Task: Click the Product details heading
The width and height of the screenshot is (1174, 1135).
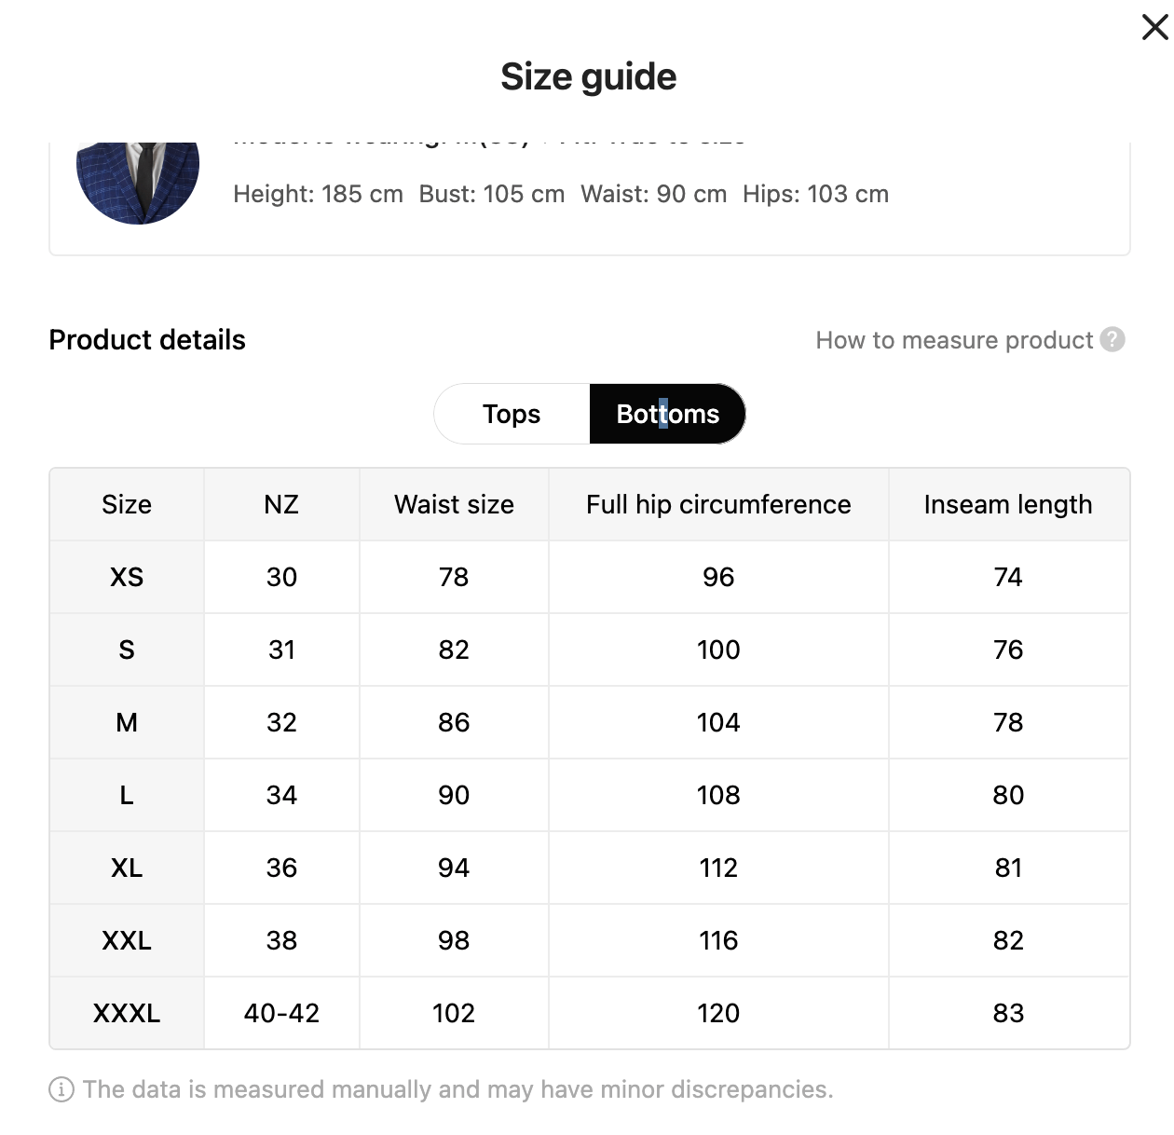Action: tap(147, 340)
